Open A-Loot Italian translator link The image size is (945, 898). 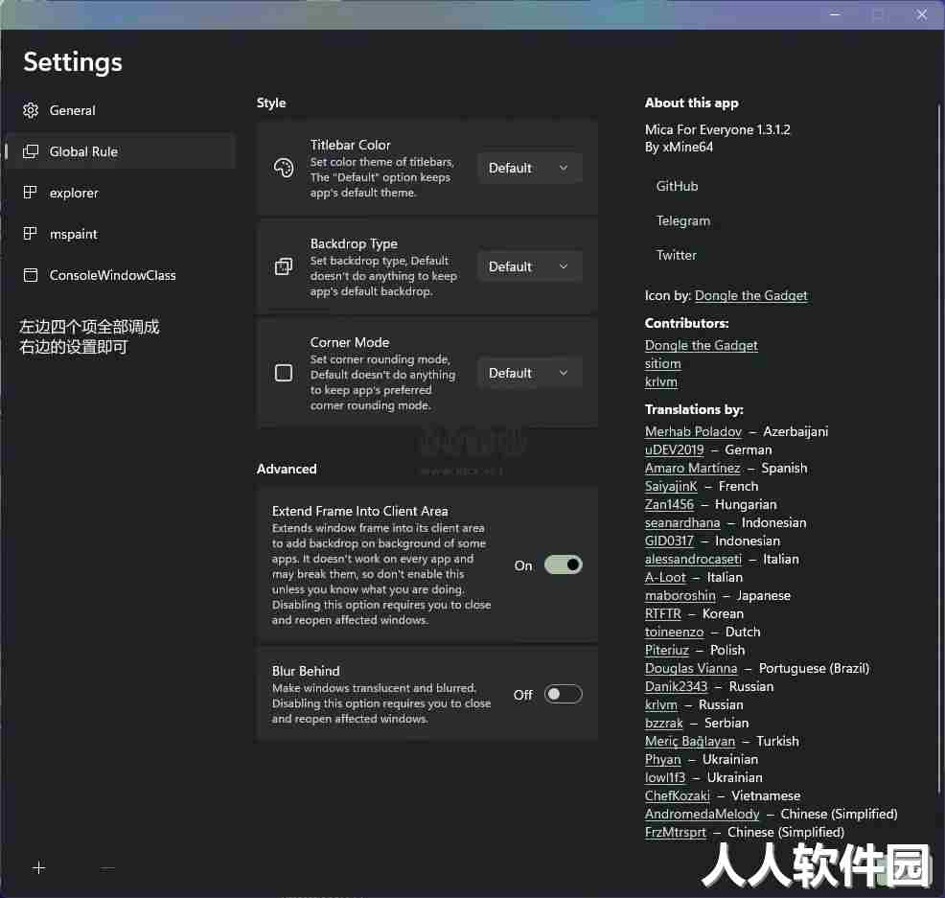[665, 577]
